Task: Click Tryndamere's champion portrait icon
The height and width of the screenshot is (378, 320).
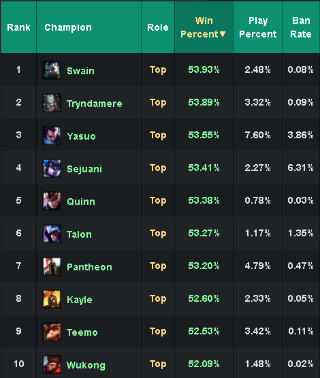Action: click(x=52, y=103)
